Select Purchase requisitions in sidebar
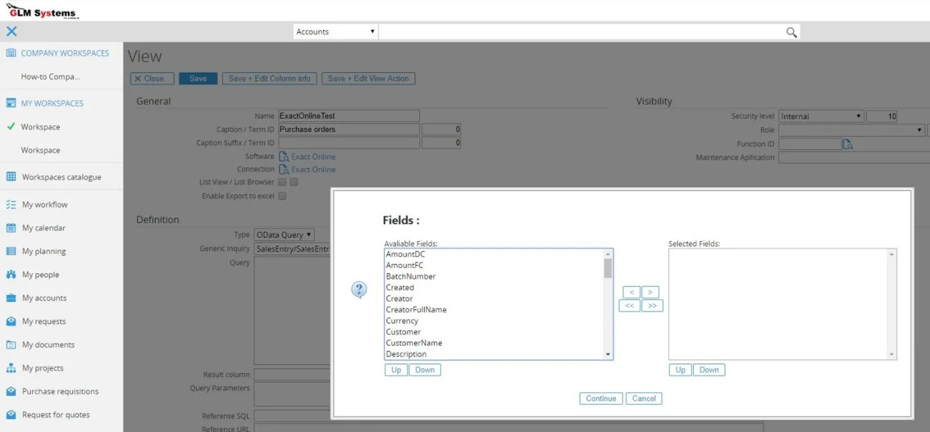Image resolution: width=930 pixels, height=432 pixels. (60, 392)
